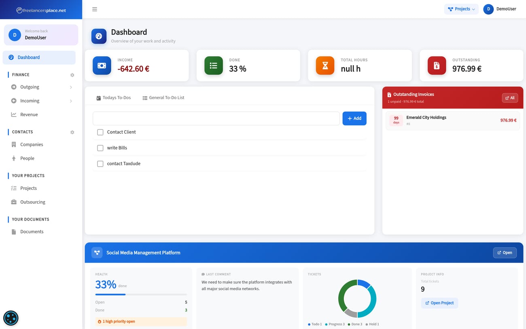Expand the Outgoing submenu chevron
Viewport: 526px width, 329px height.
point(71,87)
